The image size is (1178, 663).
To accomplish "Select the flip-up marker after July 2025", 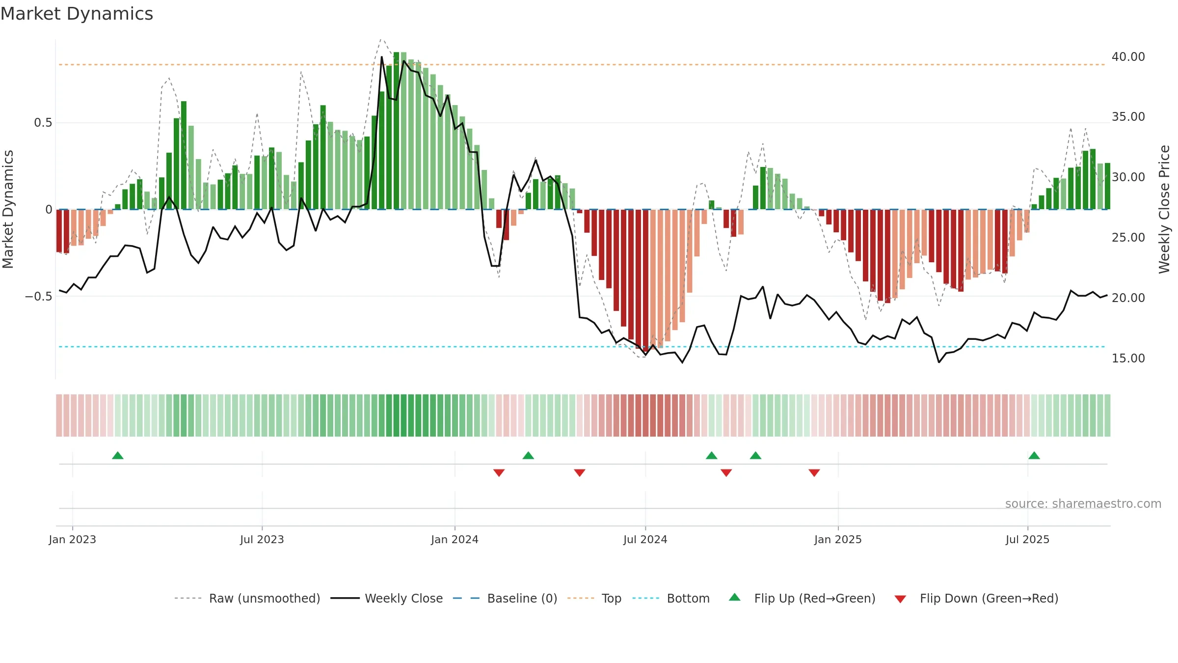I will click(1034, 455).
